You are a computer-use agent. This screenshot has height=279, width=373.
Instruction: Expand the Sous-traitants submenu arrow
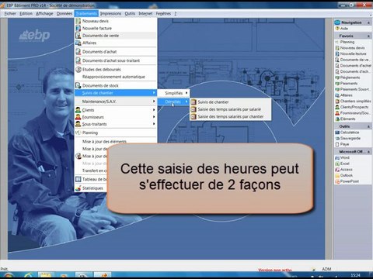click(x=154, y=124)
